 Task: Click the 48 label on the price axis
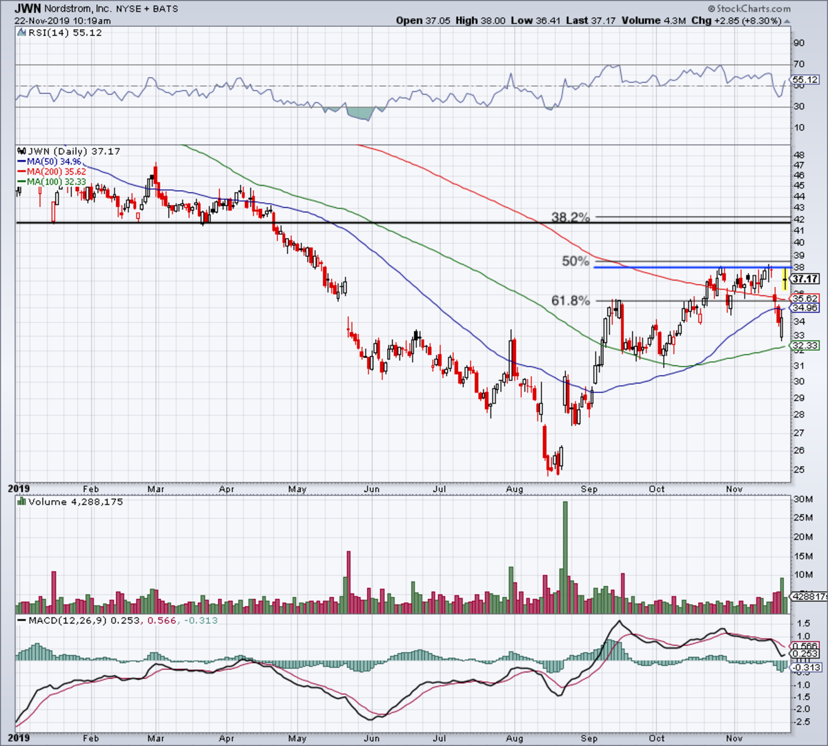click(798, 155)
